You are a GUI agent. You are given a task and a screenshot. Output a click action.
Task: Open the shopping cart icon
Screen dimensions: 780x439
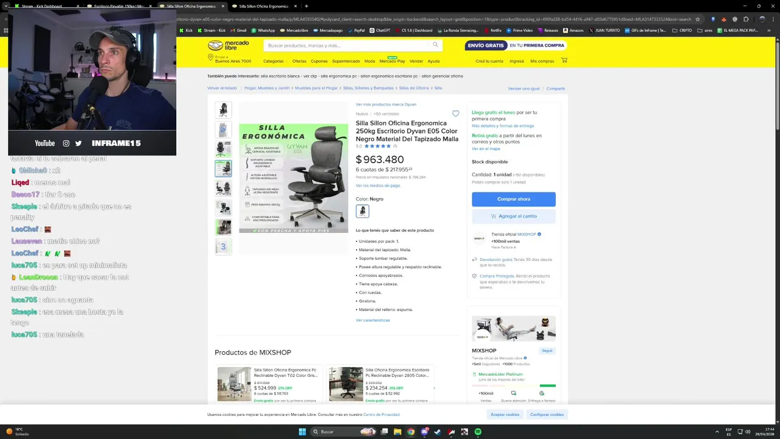[564, 60]
